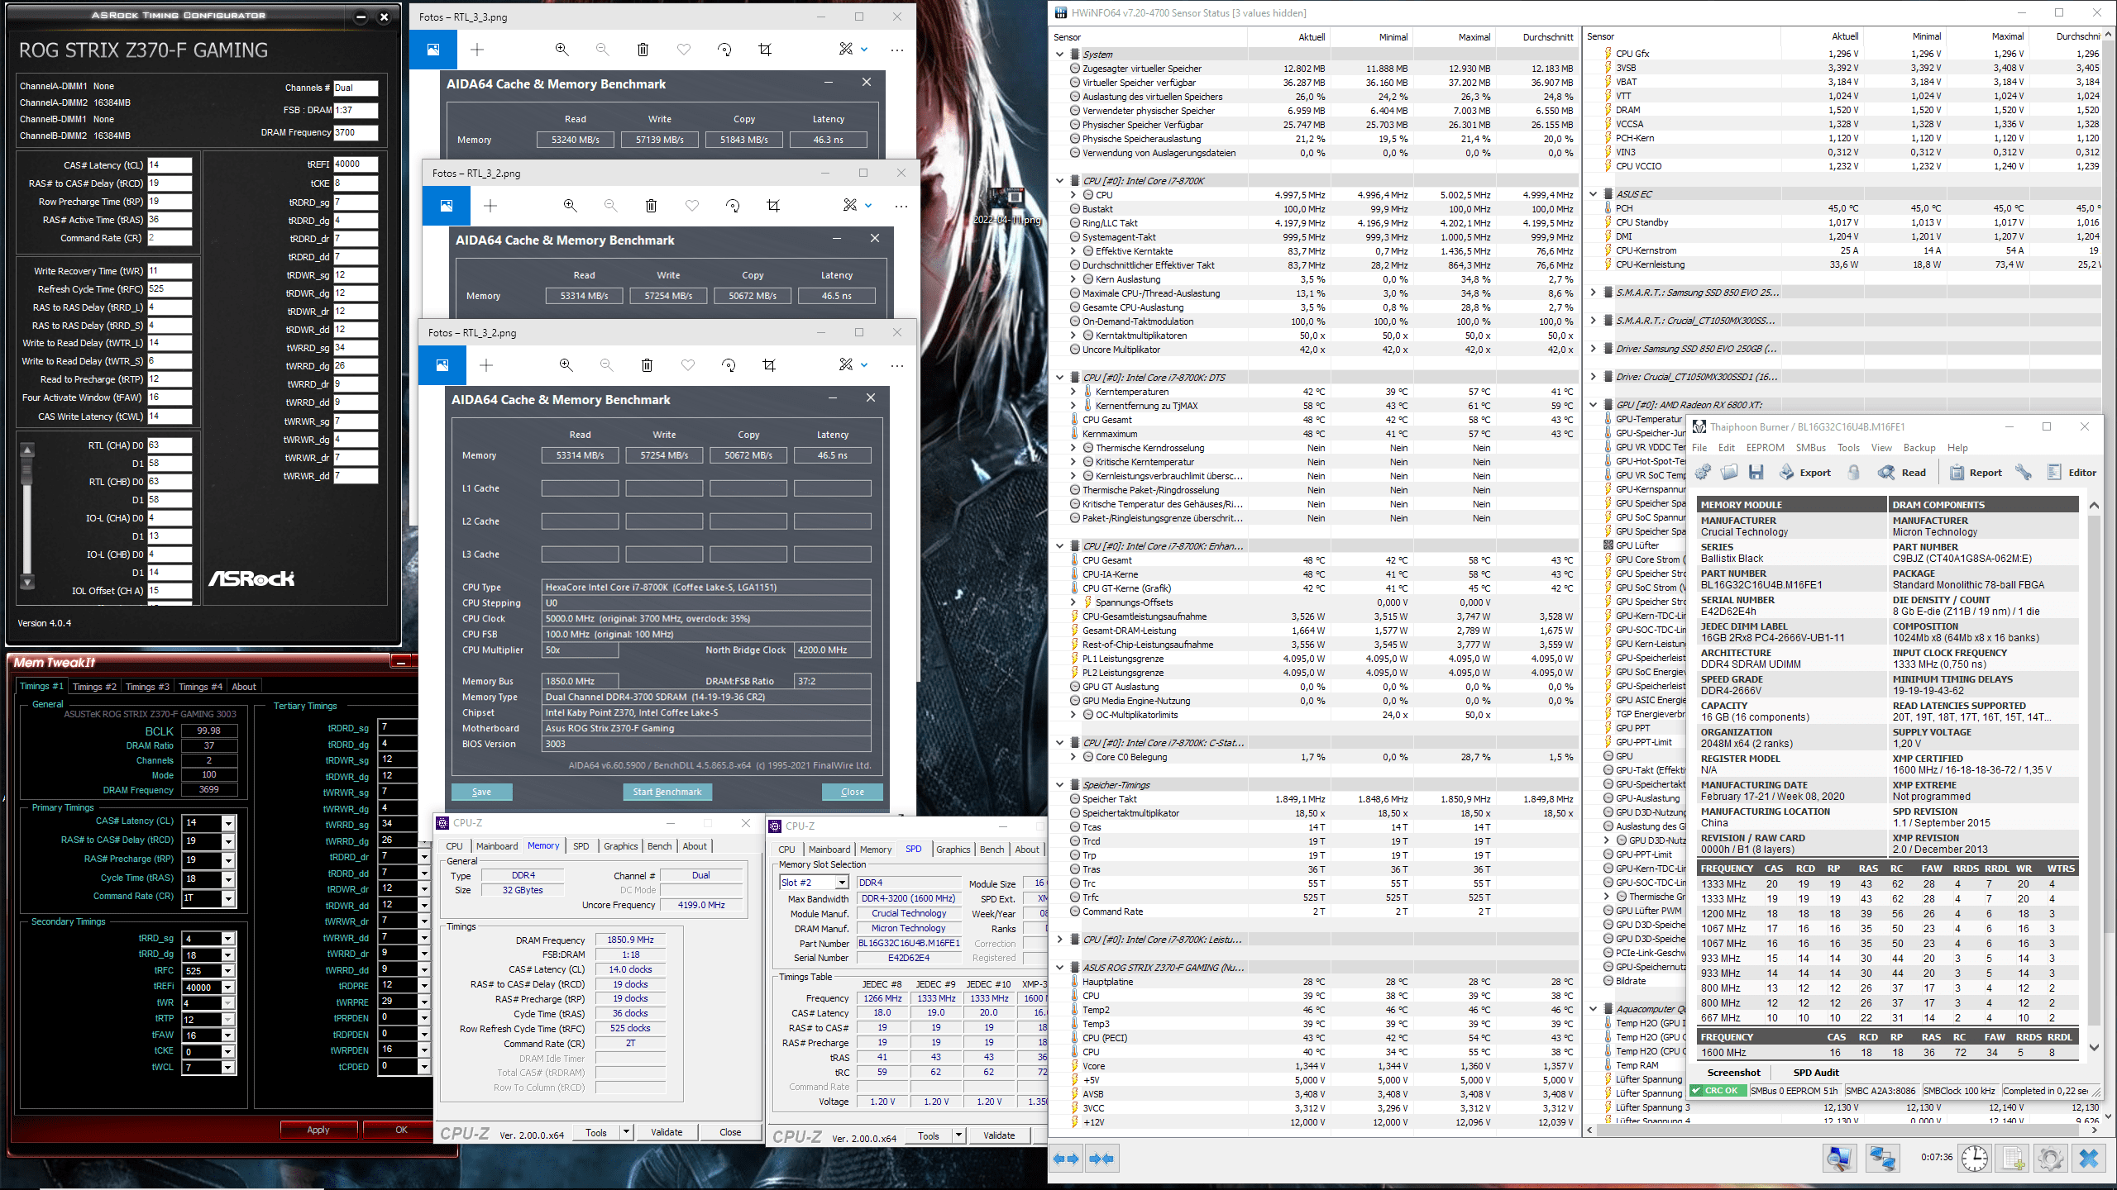Click zoom in icon in Fotos RTL_3_3.png window
The image size is (2117, 1190).
click(x=562, y=50)
